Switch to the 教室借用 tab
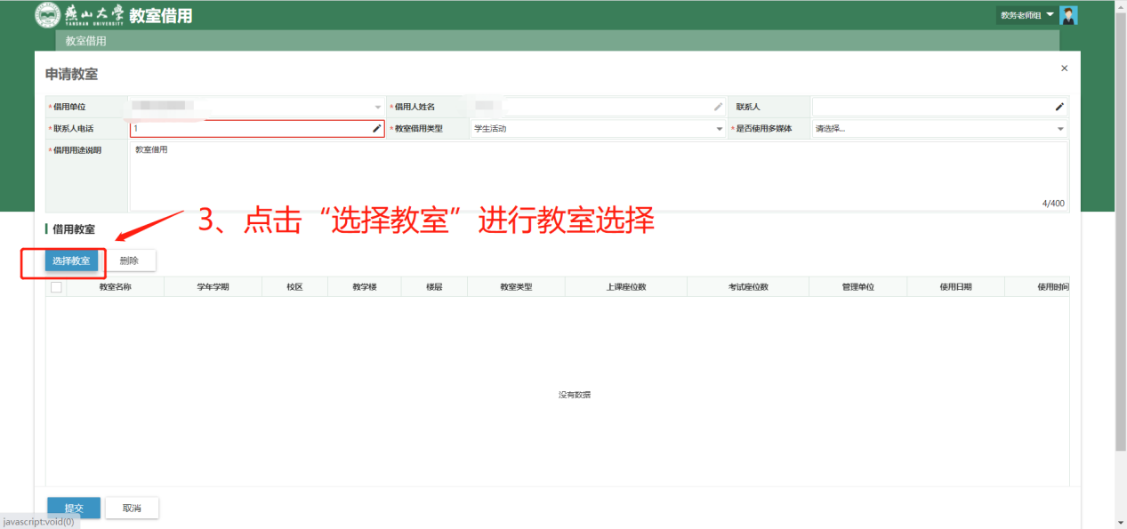Screen dimensions: 1127x529 coord(85,41)
